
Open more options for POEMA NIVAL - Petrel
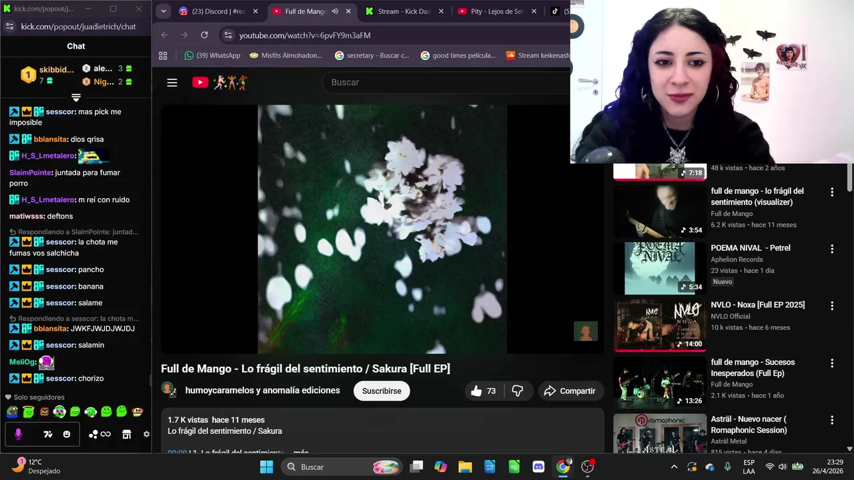pos(831,249)
